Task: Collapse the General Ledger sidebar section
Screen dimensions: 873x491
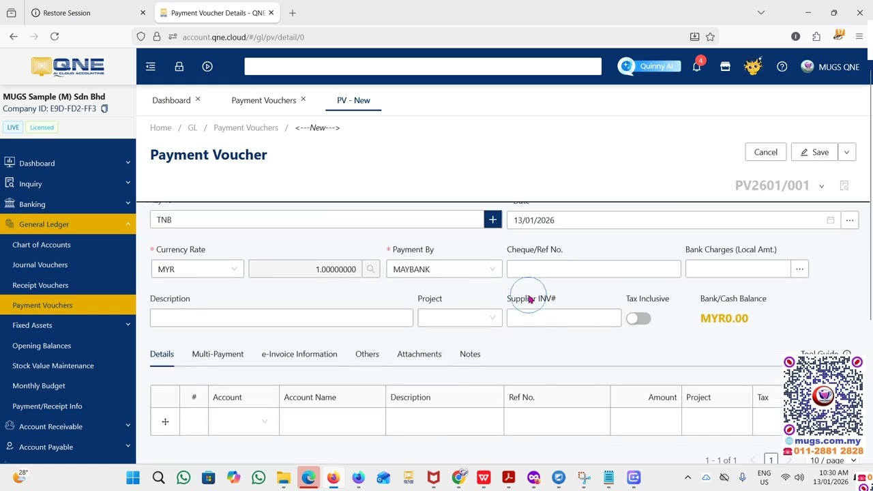Action: pos(68,224)
